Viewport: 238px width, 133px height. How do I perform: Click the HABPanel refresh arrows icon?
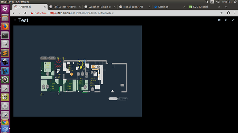tap(226, 20)
